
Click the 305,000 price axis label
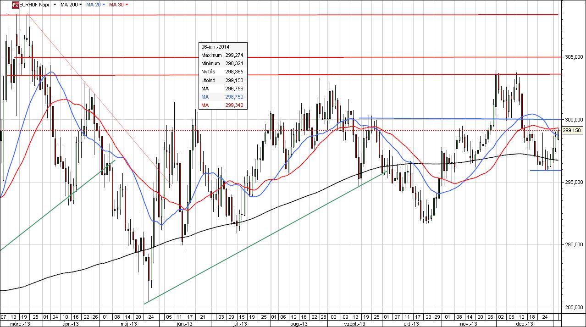[574, 57]
